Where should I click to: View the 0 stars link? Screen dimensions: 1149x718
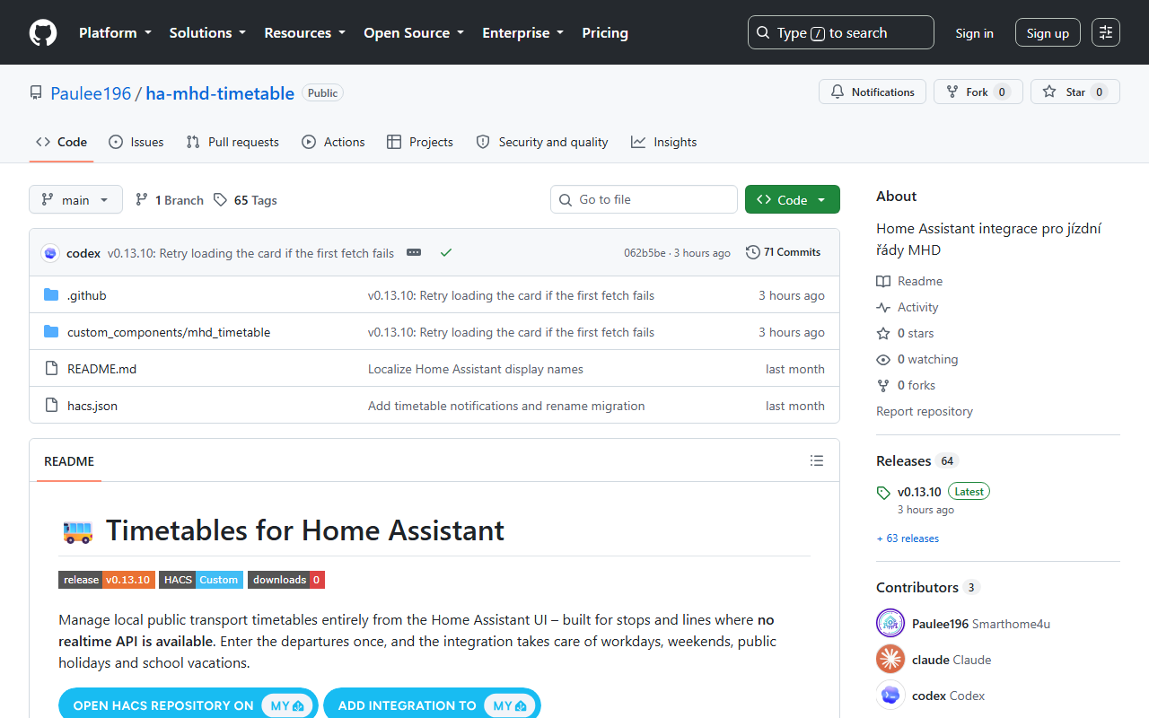[x=905, y=333]
